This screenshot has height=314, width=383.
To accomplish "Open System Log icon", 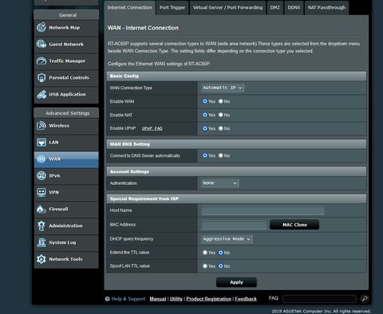I will coord(41,242).
